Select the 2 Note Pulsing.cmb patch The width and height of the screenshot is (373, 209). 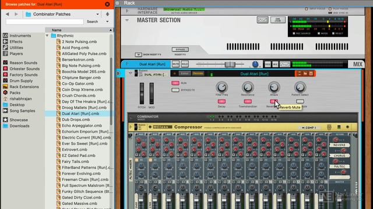pyautogui.click(x=79, y=41)
